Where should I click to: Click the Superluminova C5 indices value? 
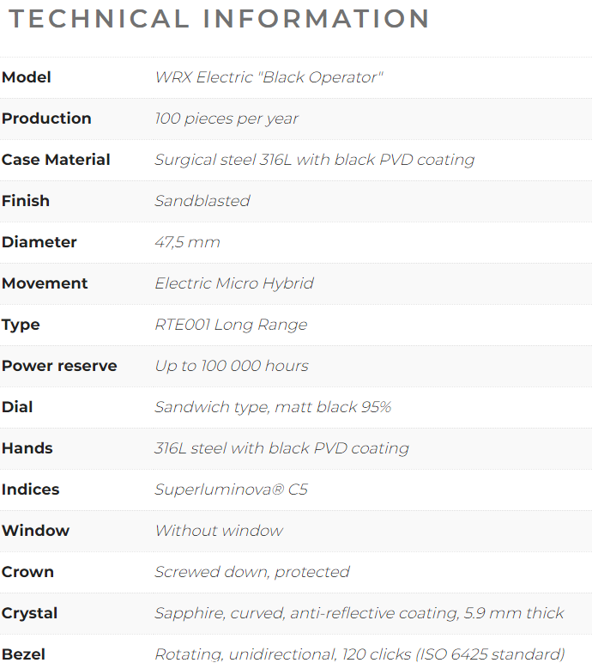coord(231,490)
